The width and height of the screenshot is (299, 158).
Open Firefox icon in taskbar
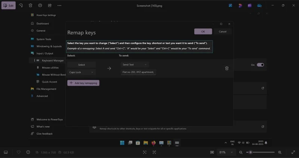pyautogui.click(x=154, y=143)
